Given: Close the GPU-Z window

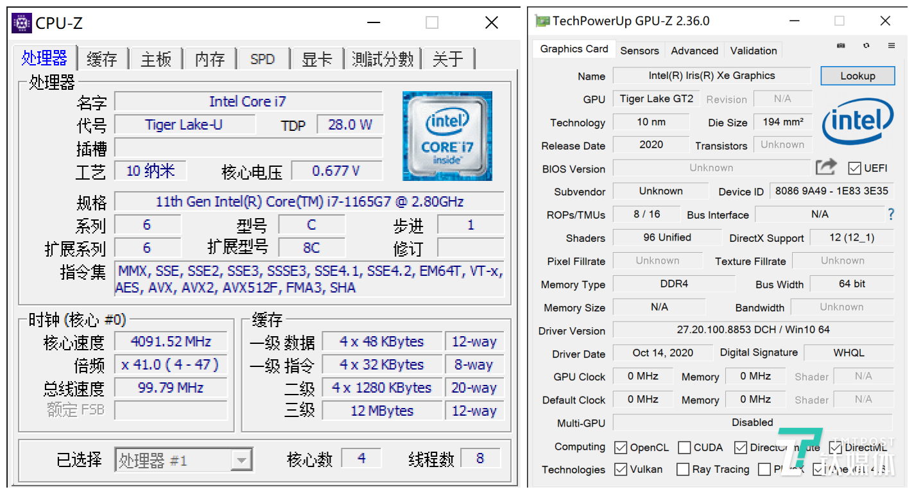Looking at the screenshot, I should pyautogui.click(x=885, y=21).
